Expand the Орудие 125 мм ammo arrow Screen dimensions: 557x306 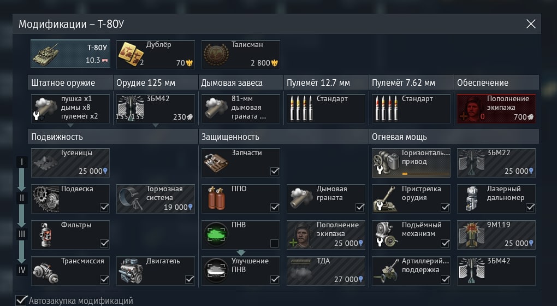[156, 126]
